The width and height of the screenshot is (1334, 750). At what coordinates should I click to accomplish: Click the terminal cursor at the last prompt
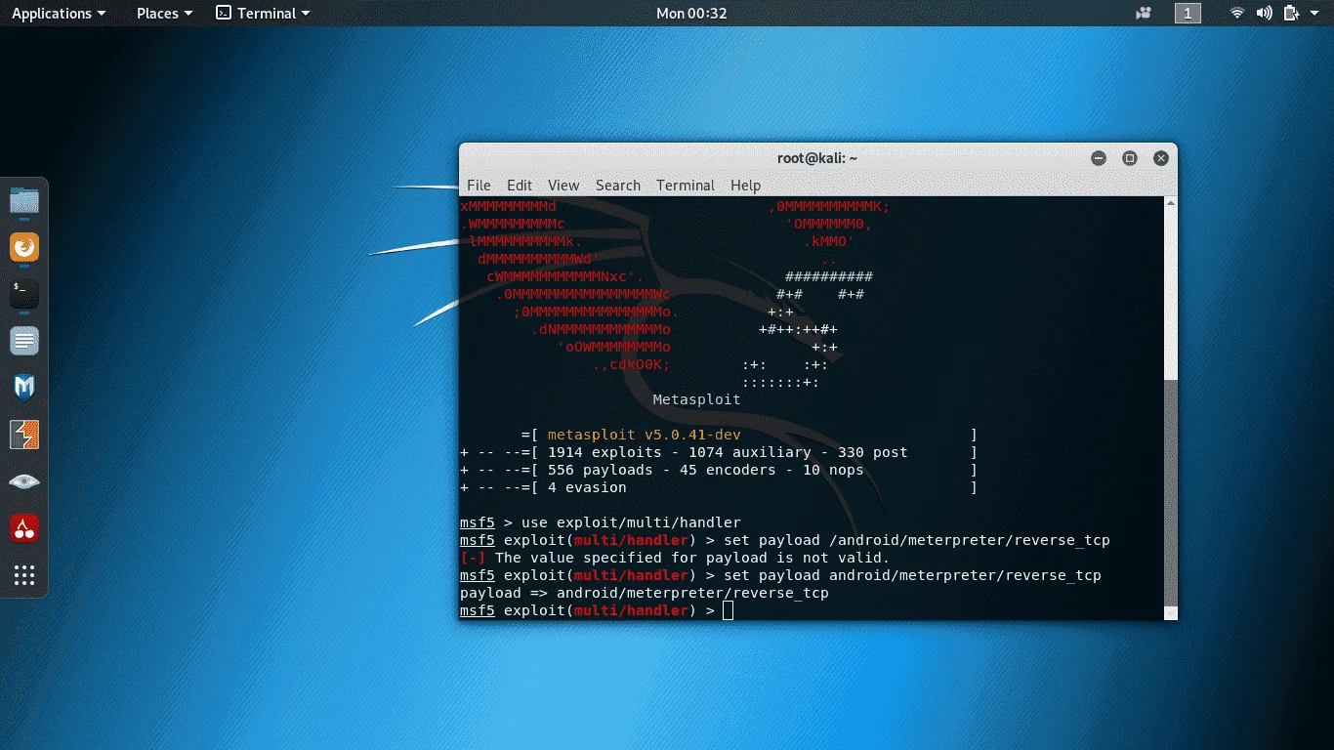[728, 610]
